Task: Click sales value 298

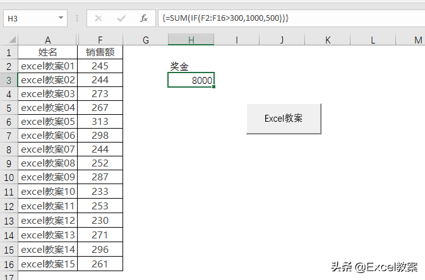Action: [100, 136]
